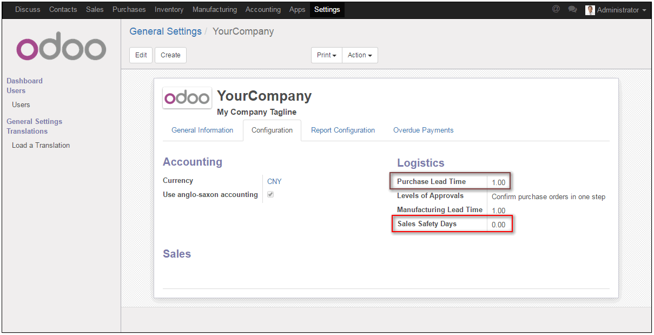Image resolution: width=654 pixels, height=335 pixels.
Task: Switch to the Overdue Payments tab
Action: click(424, 130)
